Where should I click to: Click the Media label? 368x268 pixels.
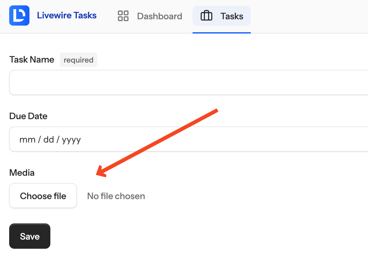pos(22,173)
